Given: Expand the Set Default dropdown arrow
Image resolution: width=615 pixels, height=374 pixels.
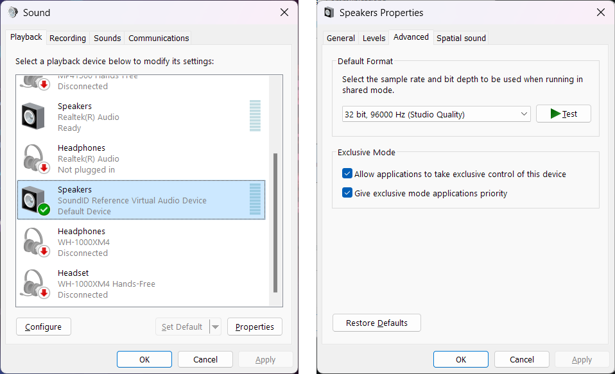Looking at the screenshot, I should (216, 327).
